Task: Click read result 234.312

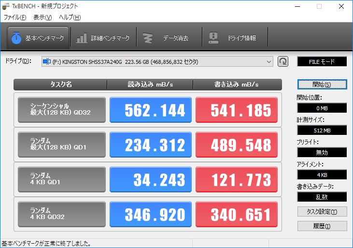Action: coord(151,145)
